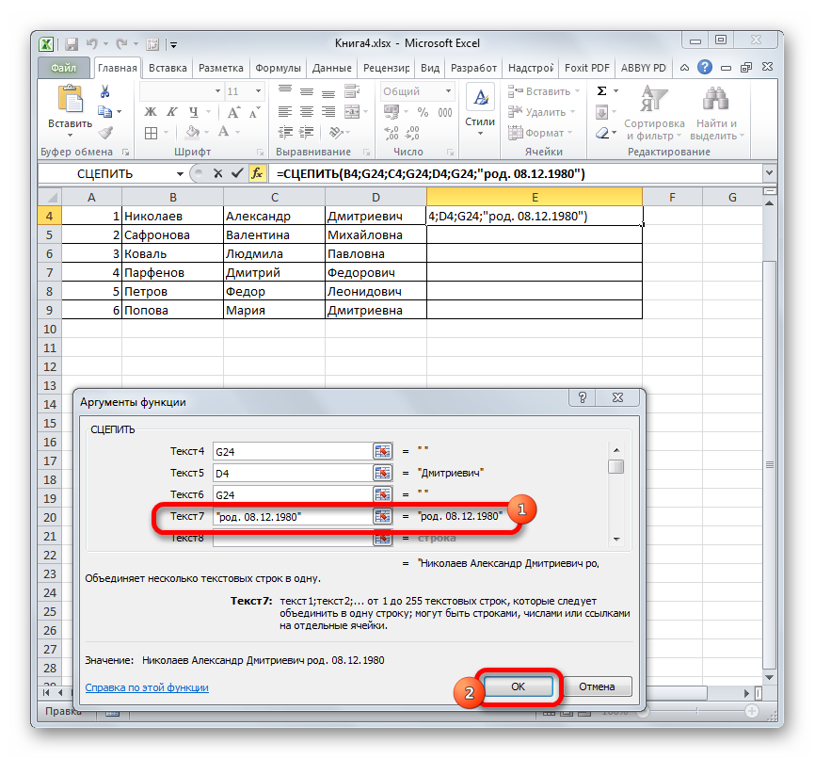
Task: Click the dialog's scroll-down arrow for arguments
Action: 615,539
